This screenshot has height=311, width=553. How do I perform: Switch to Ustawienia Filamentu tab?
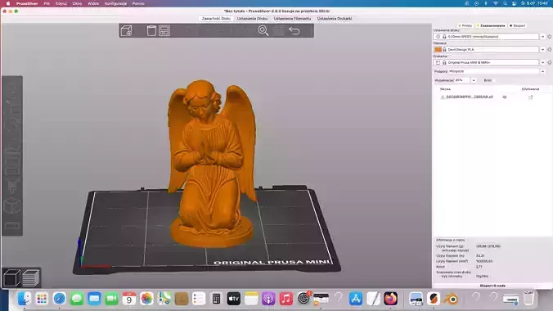pyautogui.click(x=292, y=18)
